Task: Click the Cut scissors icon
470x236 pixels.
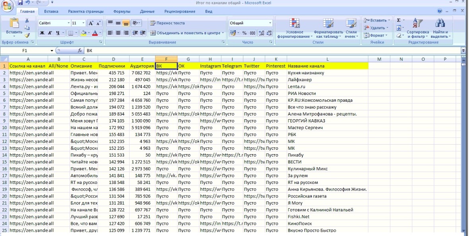Action: coord(27,20)
